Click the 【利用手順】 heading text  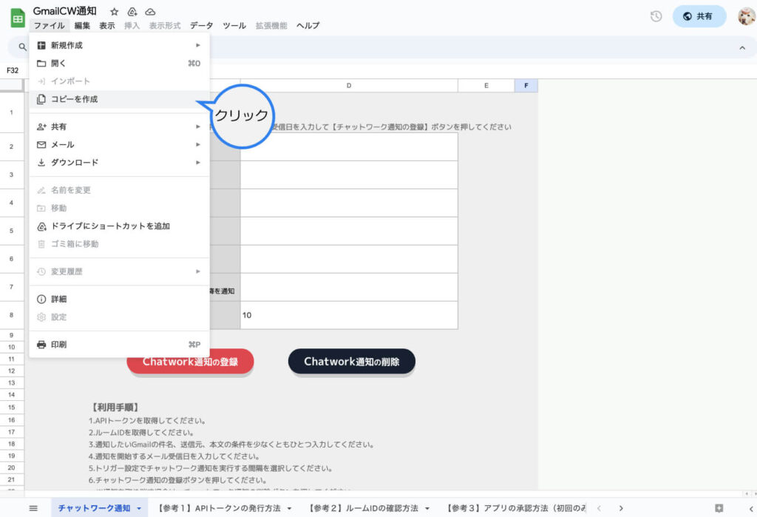tap(115, 408)
